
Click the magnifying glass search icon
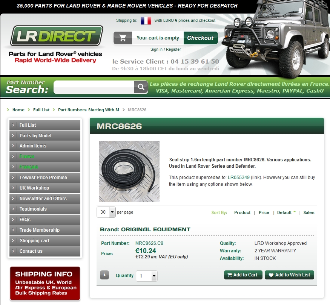click(x=141, y=87)
